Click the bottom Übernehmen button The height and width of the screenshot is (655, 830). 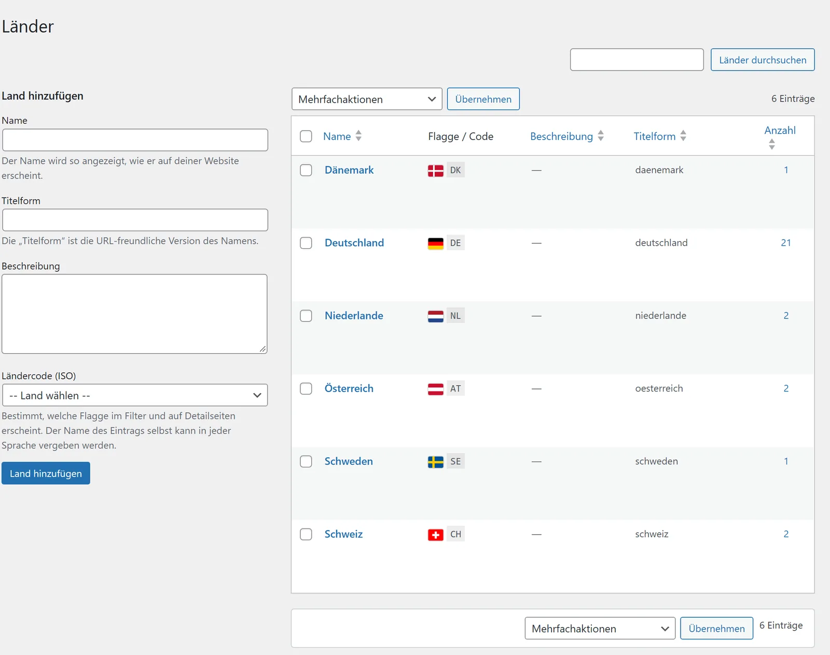pyautogui.click(x=716, y=629)
